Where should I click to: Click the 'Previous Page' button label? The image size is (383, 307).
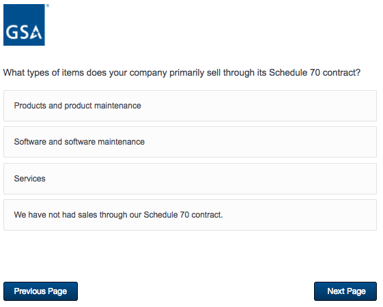click(40, 291)
